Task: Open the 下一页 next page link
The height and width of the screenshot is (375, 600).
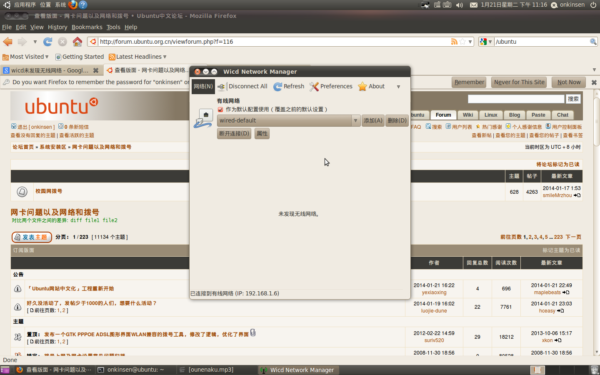Action: pos(573,237)
